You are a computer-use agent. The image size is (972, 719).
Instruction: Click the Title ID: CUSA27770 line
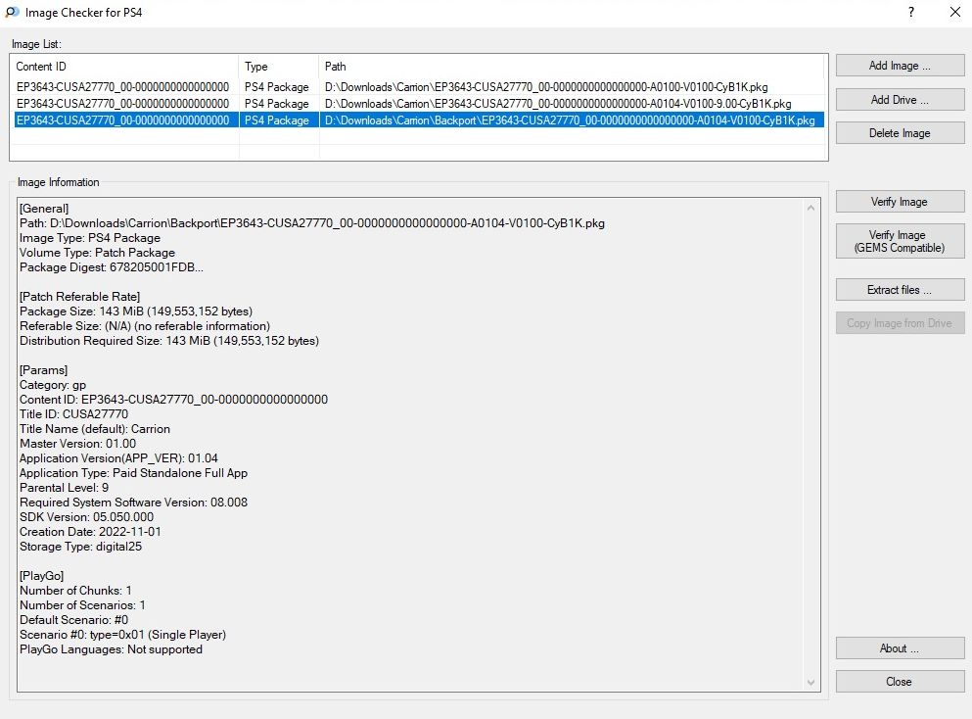[73, 414]
